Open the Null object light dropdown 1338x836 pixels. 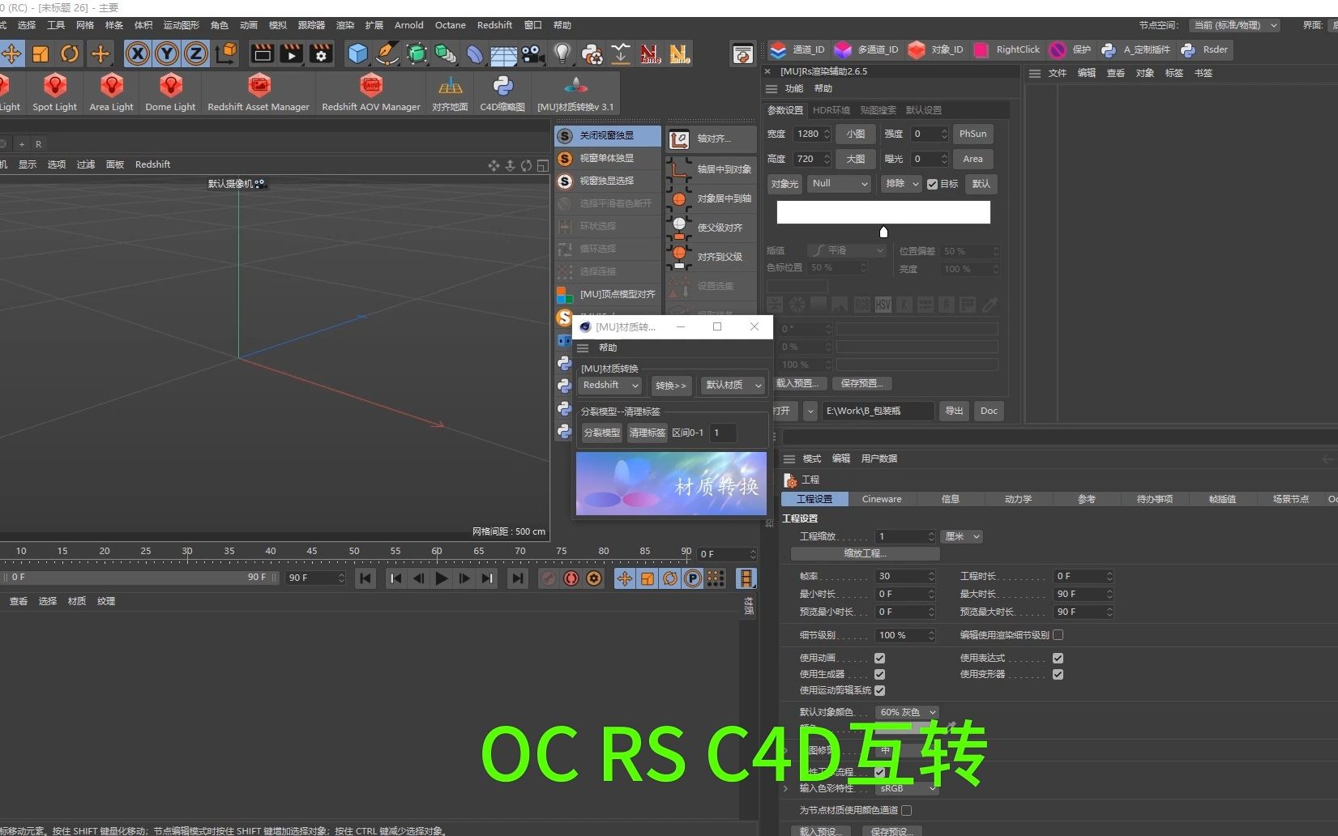tap(838, 184)
